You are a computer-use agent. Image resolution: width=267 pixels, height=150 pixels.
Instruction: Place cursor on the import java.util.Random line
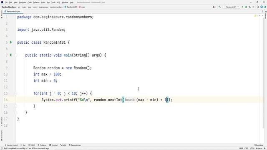tap(41, 30)
